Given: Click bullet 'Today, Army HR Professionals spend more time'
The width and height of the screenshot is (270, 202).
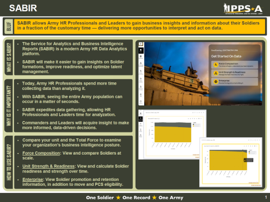Looking at the screenshot, I should (x=69, y=86).
